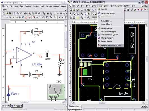This screenshot has height=111, width=149.
Task: Click Save icon in Ultiboard toolbar
Action: pos(77,10)
